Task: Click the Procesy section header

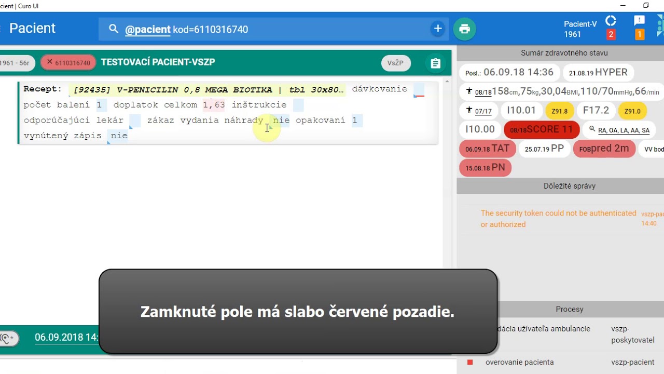Action: point(570,309)
